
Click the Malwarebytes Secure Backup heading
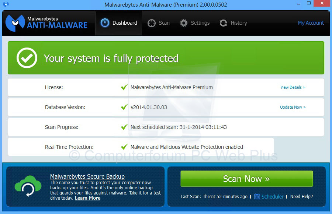click(x=87, y=176)
